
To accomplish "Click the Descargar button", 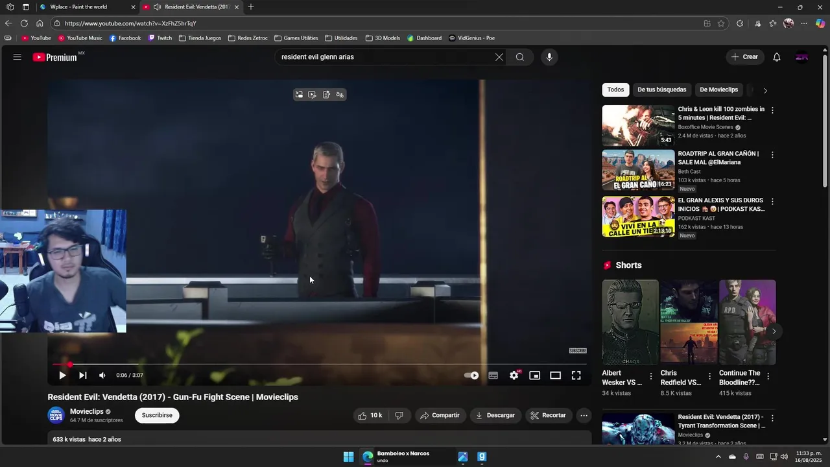I will click(495, 416).
